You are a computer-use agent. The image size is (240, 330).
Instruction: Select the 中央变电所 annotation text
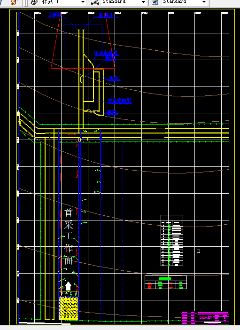point(119,101)
